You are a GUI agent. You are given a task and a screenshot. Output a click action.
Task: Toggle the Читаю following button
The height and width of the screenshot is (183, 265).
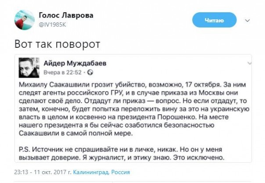(215, 20)
